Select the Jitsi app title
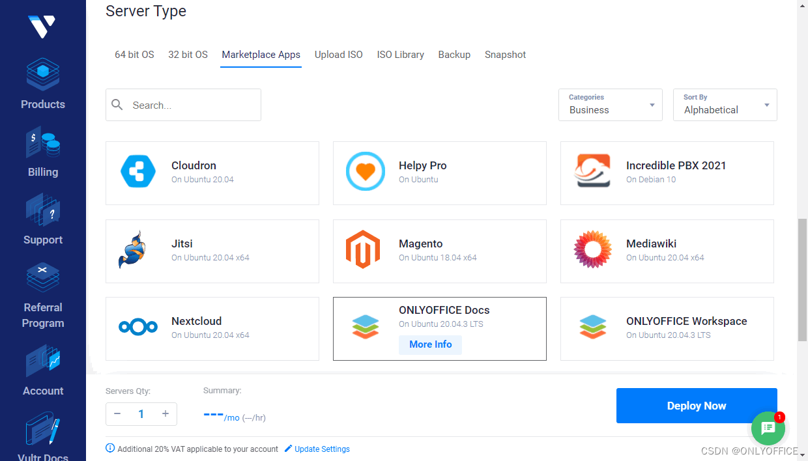Image resolution: width=808 pixels, height=461 pixels. pyautogui.click(x=182, y=244)
